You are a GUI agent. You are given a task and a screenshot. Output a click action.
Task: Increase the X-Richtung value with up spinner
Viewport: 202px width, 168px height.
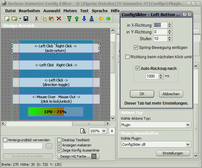[170, 24]
